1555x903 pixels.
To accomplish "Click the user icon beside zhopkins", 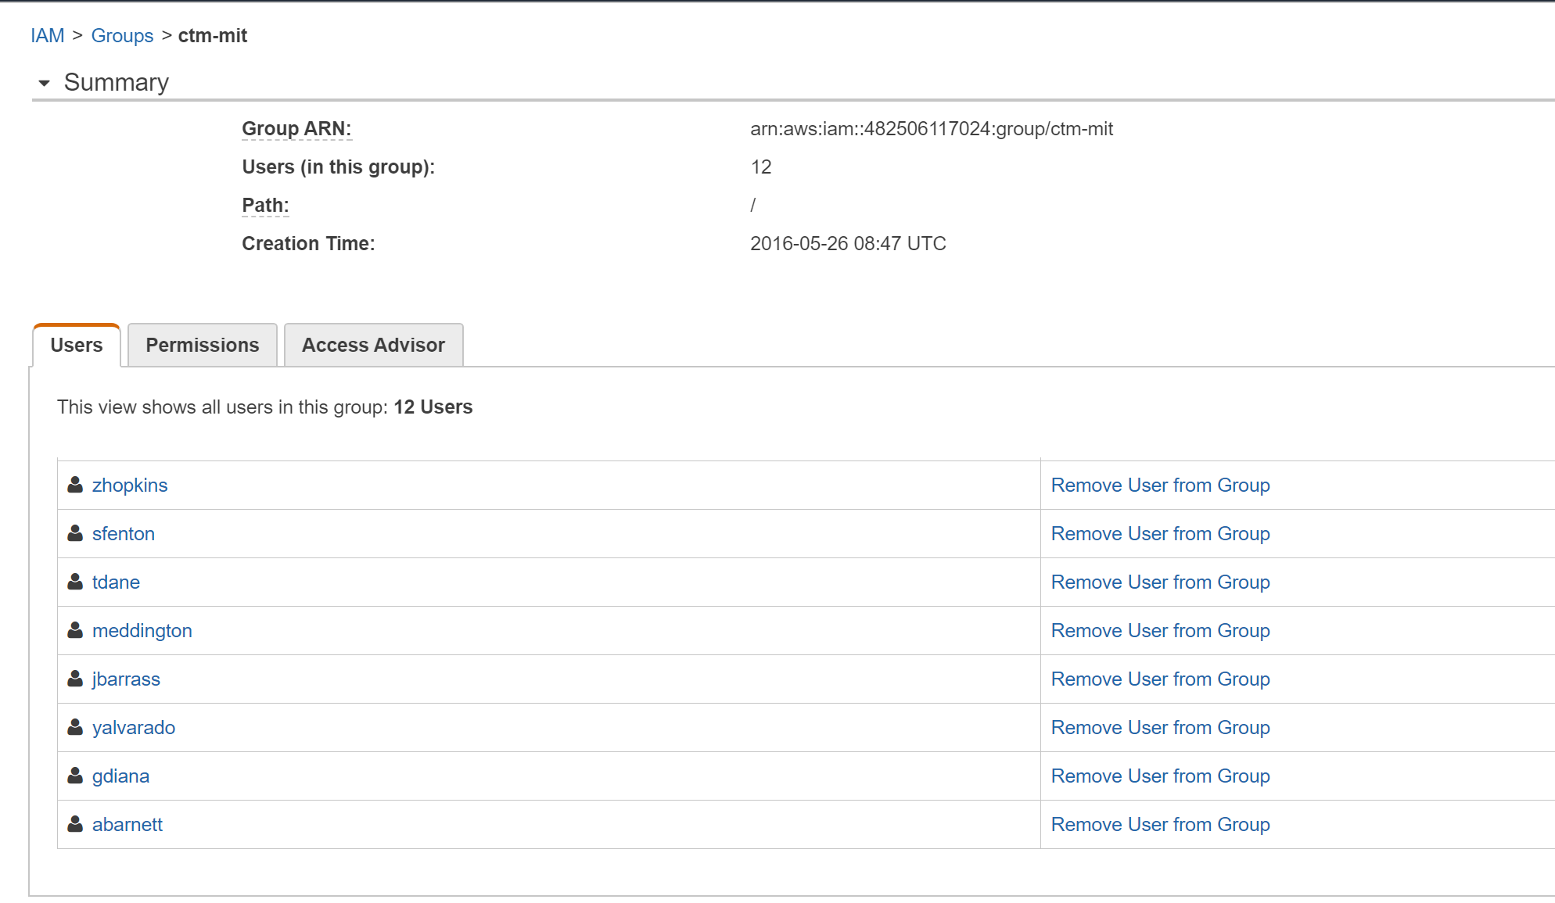I will click(75, 485).
